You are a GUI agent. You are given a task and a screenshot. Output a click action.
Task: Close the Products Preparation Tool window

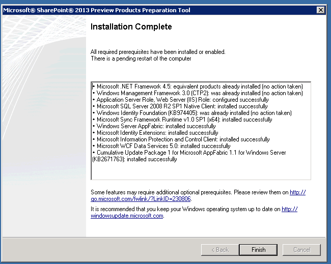pyautogui.click(x=320, y=10)
